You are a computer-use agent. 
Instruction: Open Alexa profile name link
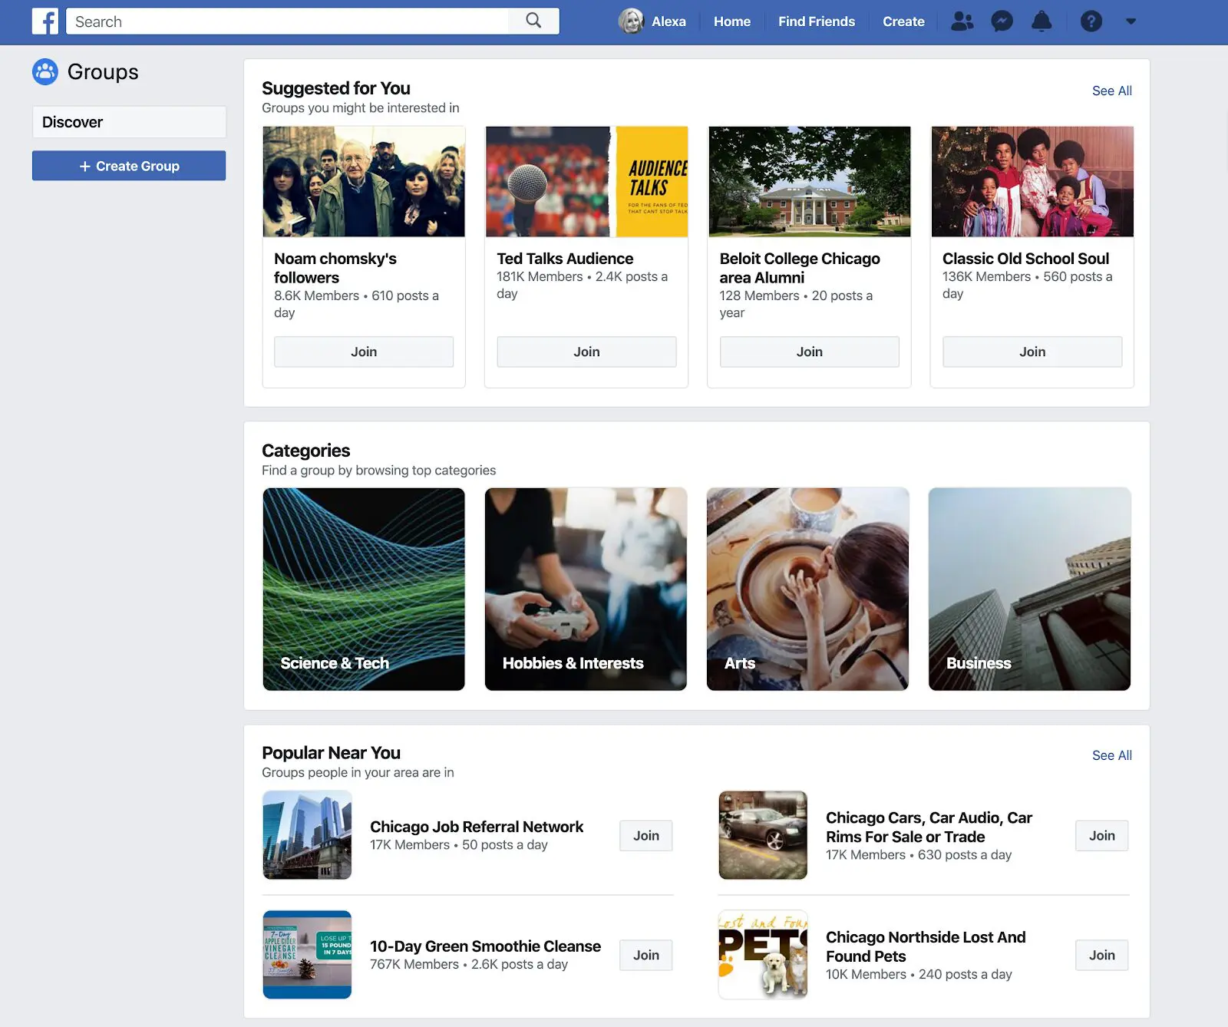[x=668, y=21]
